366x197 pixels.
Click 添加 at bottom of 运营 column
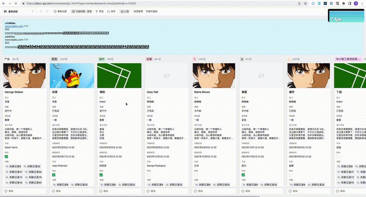[167, 191]
